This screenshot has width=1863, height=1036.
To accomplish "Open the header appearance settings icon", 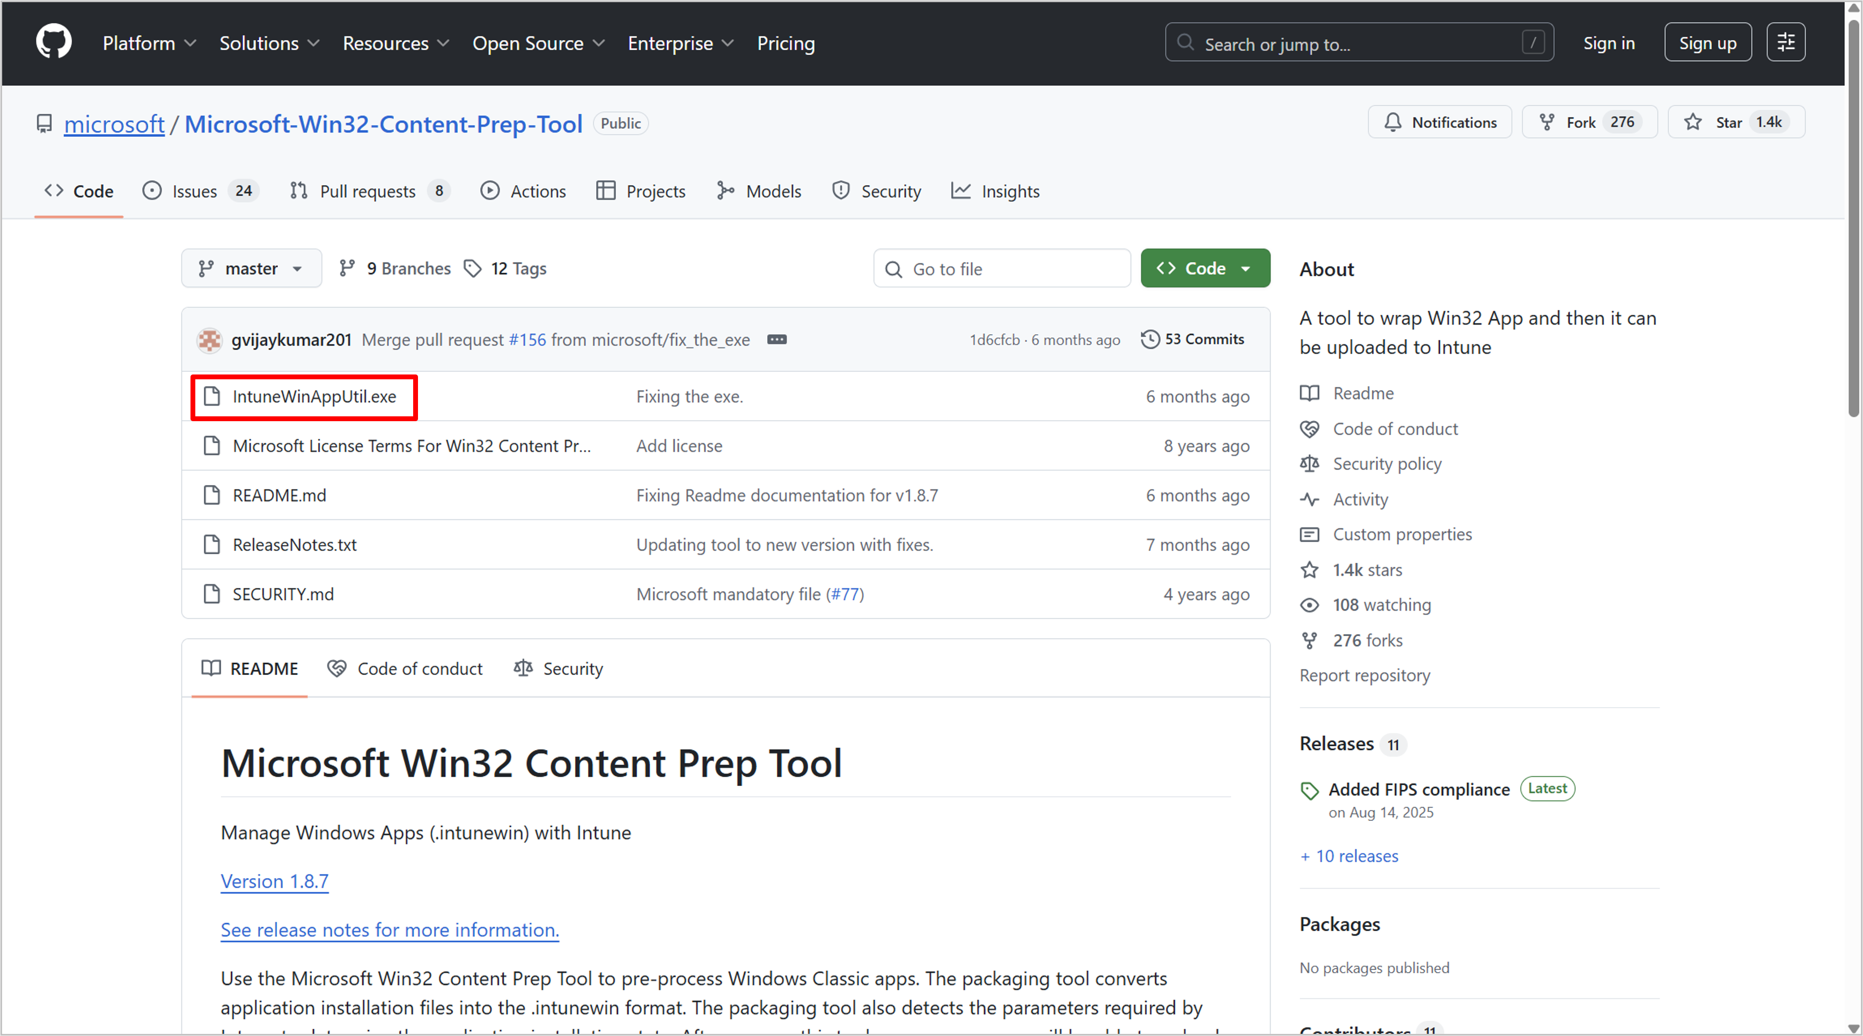I will coord(1785,43).
